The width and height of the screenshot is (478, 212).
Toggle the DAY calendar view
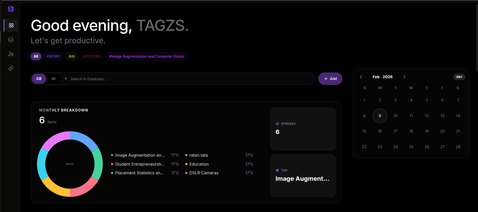coord(459,77)
